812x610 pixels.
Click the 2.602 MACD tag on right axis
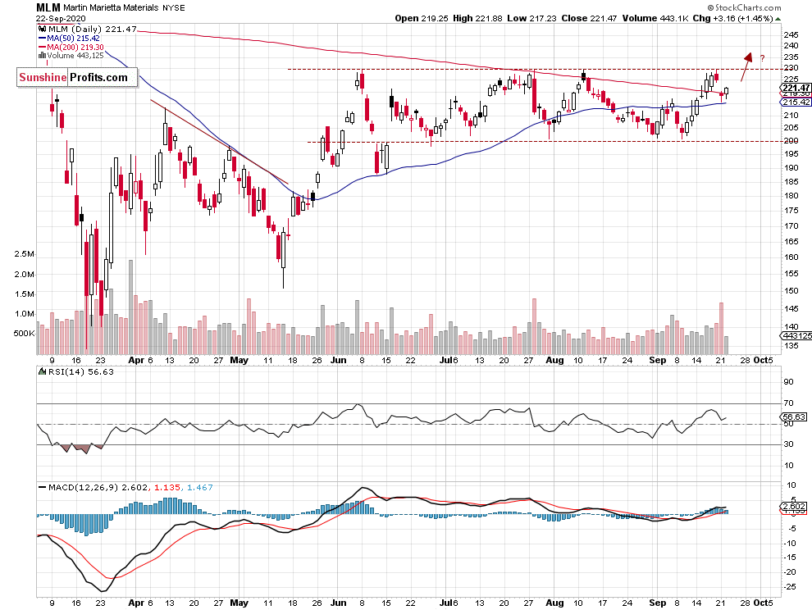coord(794,506)
